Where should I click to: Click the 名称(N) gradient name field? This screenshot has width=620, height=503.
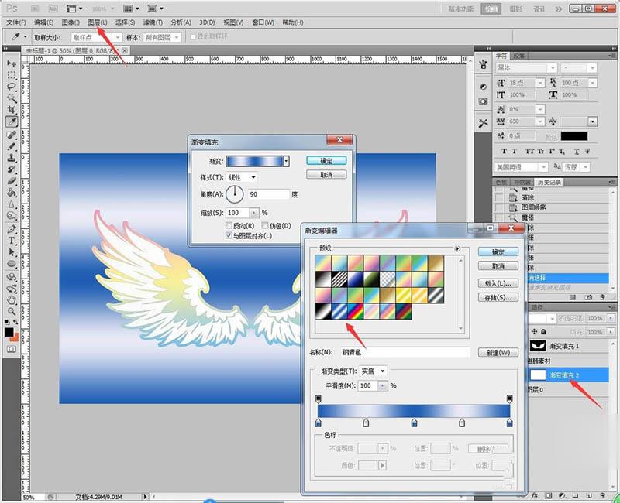[405, 352]
